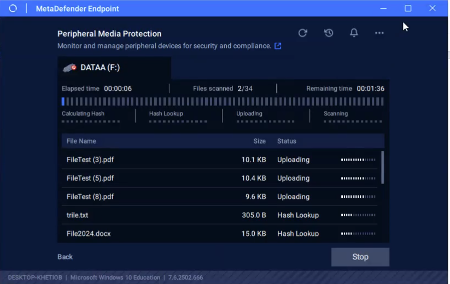Click the 305.0 B size value
Viewport: 450px width, 284px height.
click(x=254, y=215)
